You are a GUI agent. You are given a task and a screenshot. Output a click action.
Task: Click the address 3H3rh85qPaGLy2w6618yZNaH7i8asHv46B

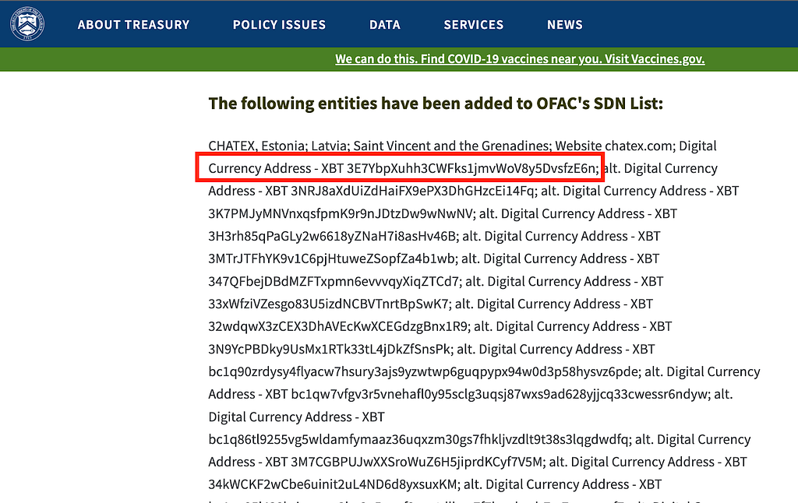pyautogui.click(x=332, y=236)
